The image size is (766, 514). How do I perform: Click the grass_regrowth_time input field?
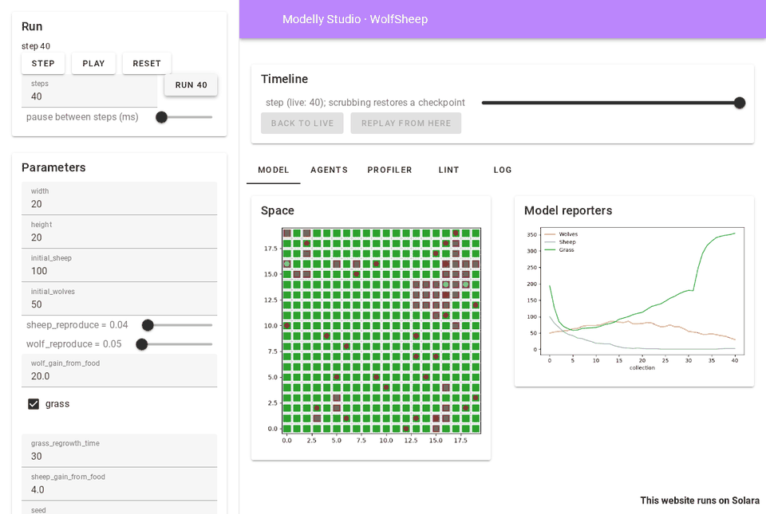[119, 450]
